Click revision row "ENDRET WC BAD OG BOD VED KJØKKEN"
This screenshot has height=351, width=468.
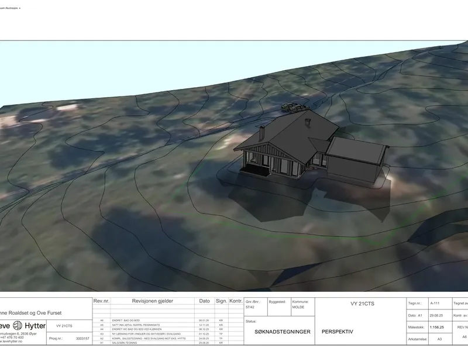[x=137, y=329]
